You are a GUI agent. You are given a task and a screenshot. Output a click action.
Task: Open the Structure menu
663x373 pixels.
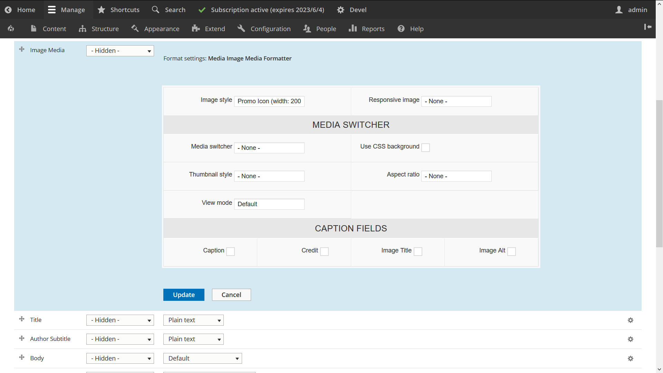click(99, 29)
